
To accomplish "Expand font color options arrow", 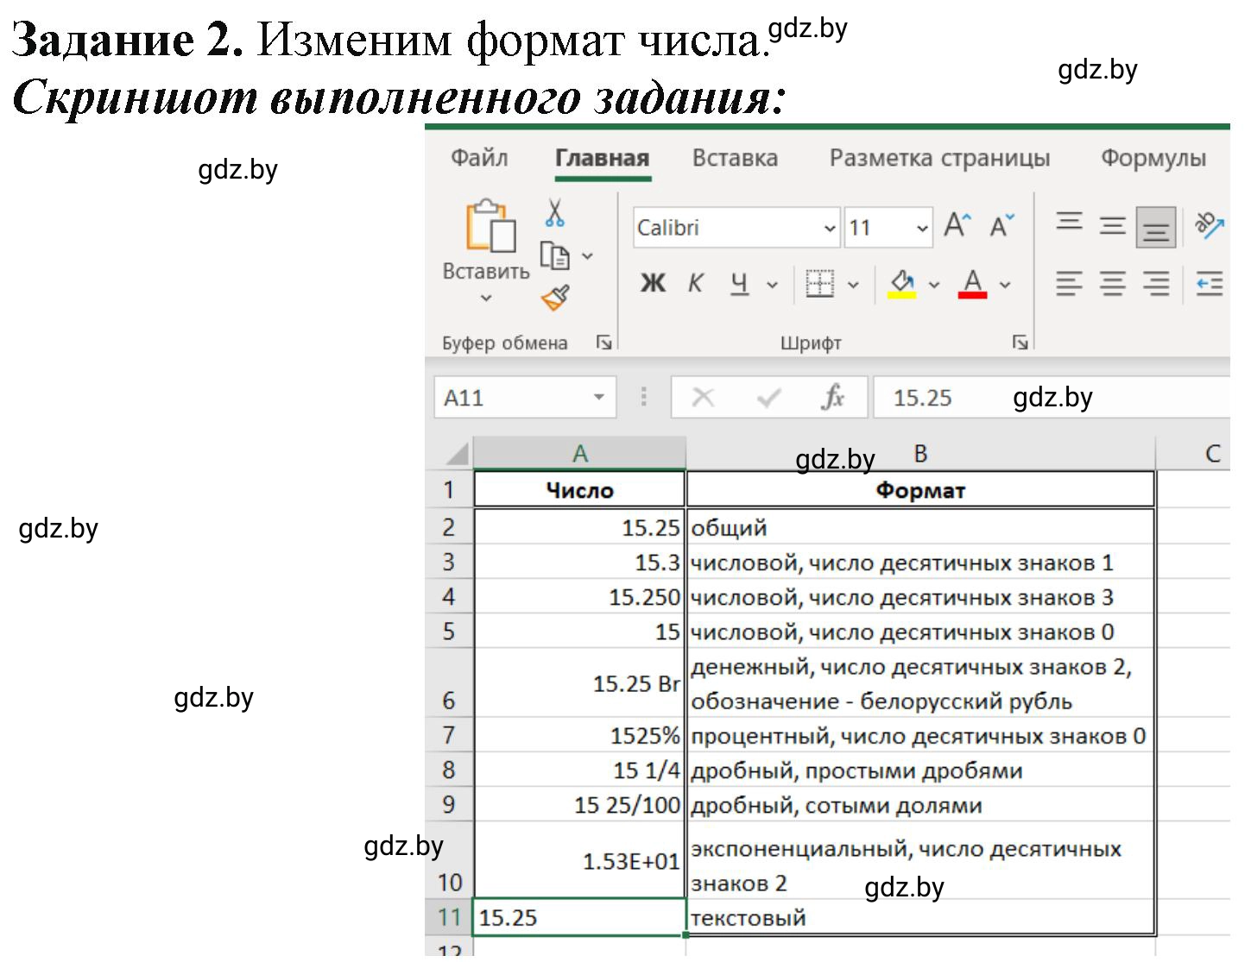I will 1006,284.
